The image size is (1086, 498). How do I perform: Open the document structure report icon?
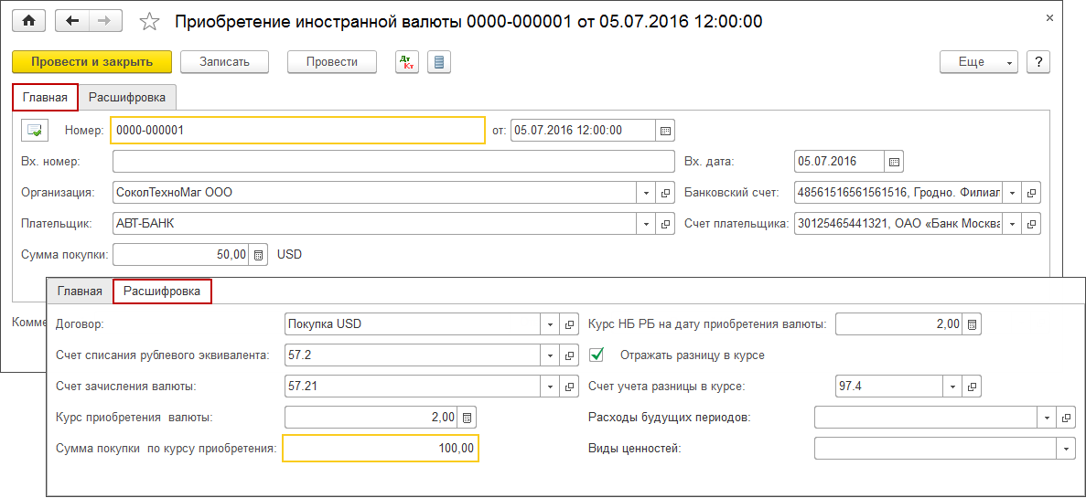click(439, 62)
